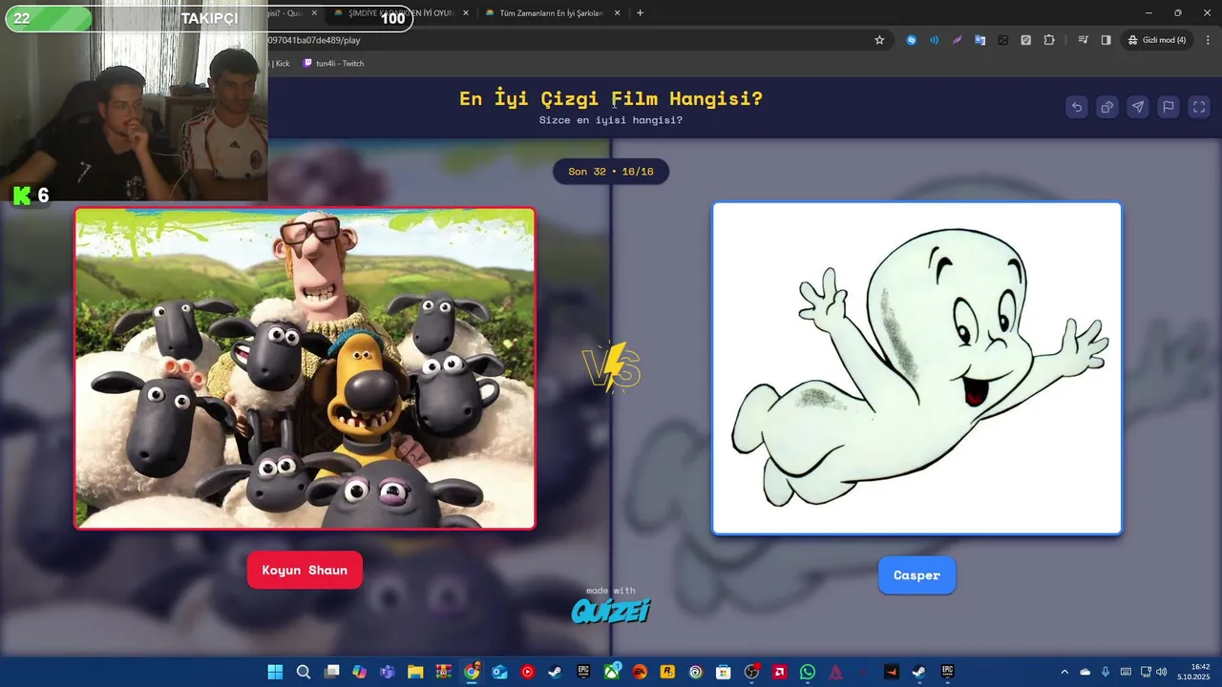Close the Tüm Zamanların En İyi Şarkıları tab

coord(618,13)
